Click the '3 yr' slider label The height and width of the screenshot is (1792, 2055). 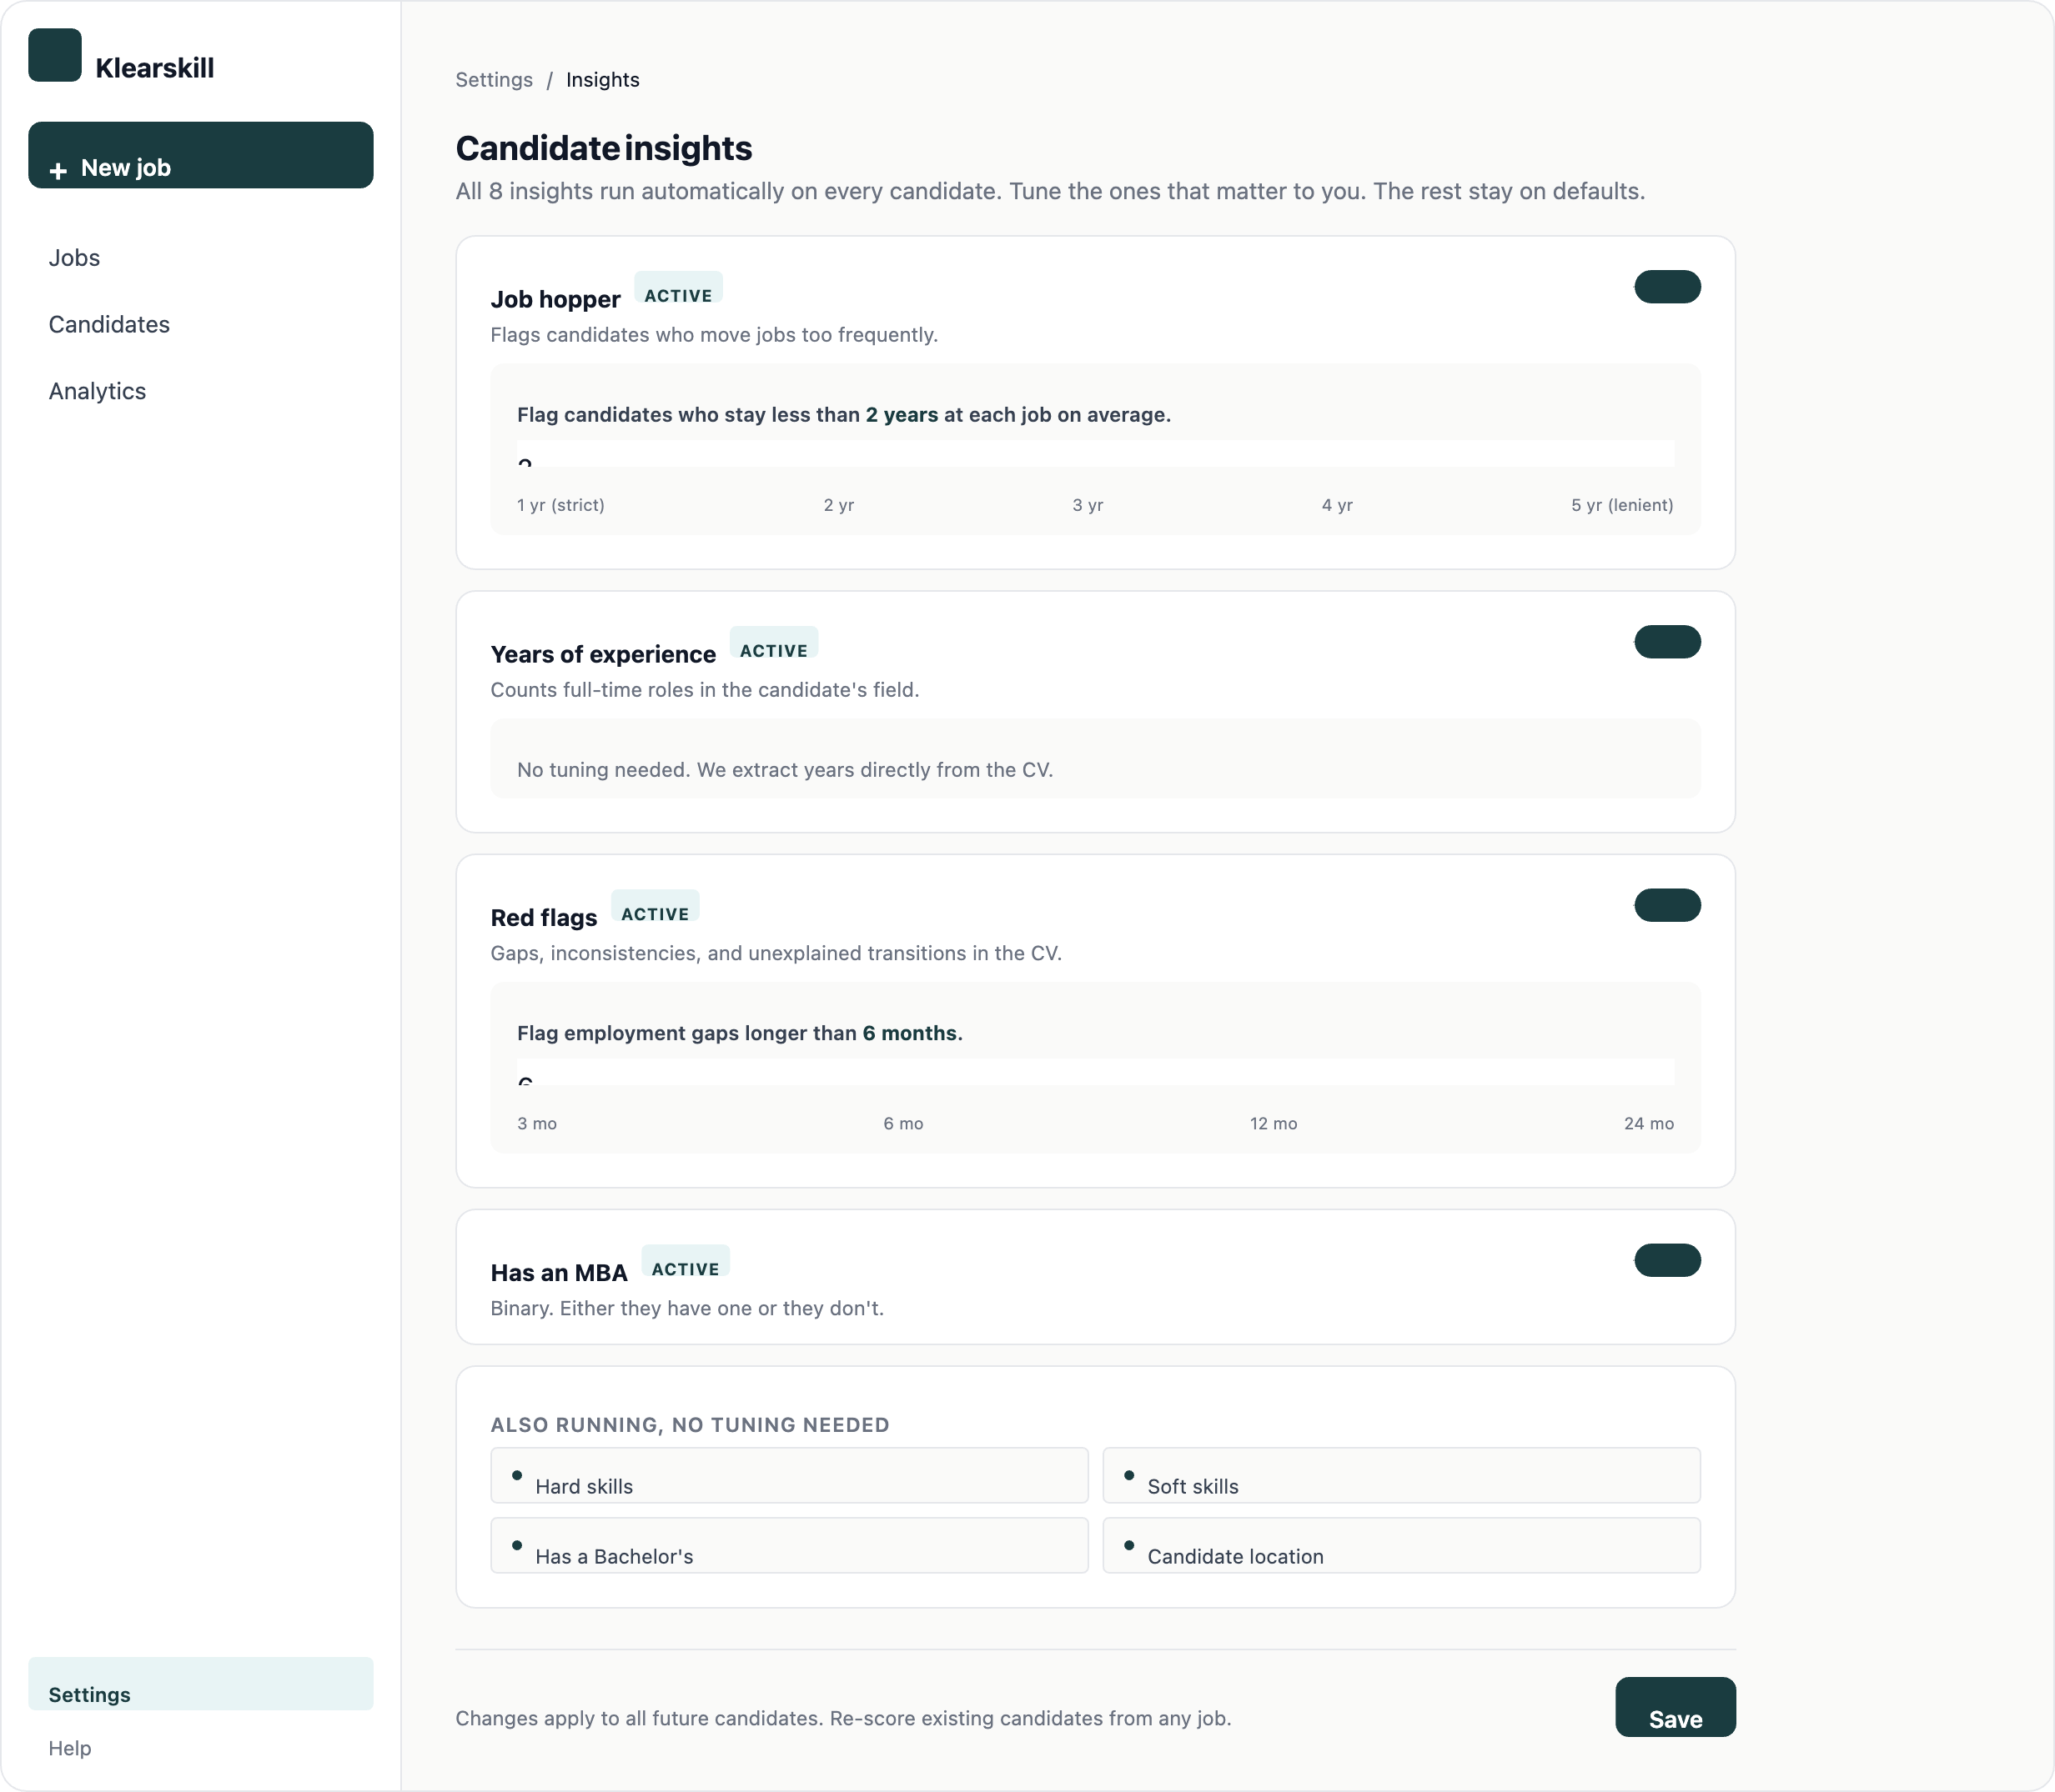pyautogui.click(x=1088, y=505)
